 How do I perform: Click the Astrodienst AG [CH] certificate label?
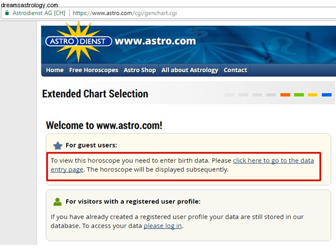tap(39, 13)
